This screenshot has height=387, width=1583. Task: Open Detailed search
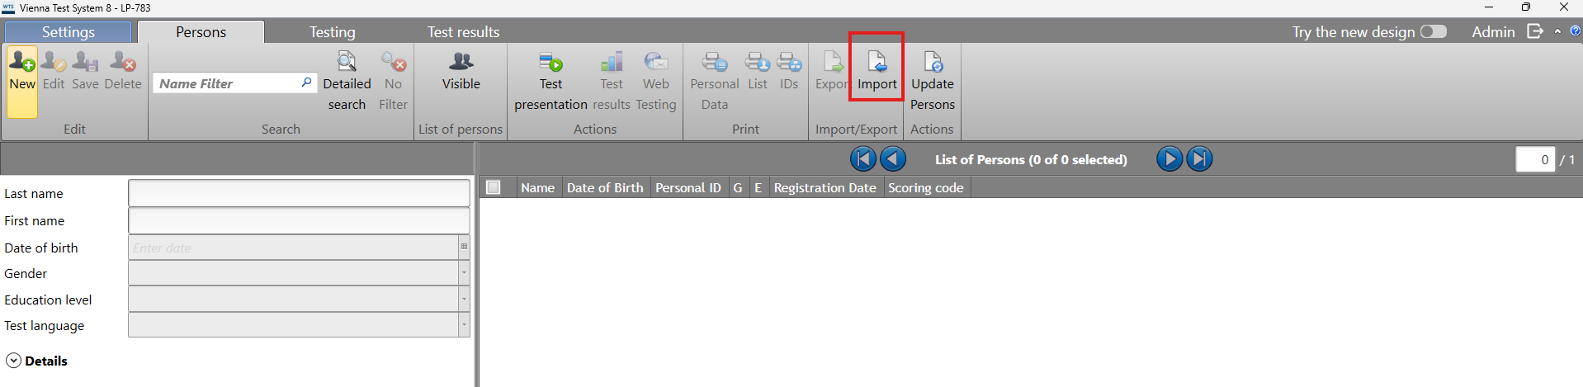tap(347, 63)
